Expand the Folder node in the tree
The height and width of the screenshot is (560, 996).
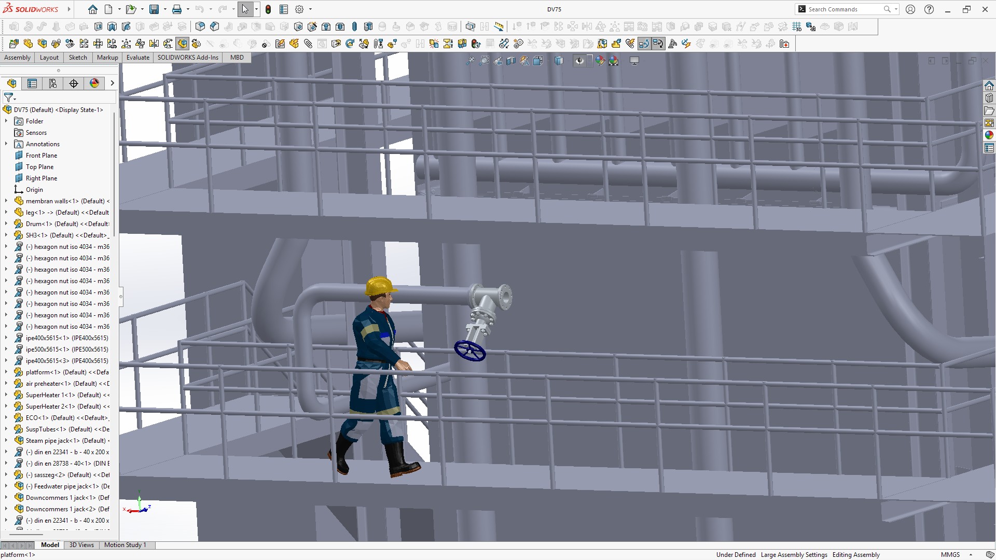click(6, 121)
